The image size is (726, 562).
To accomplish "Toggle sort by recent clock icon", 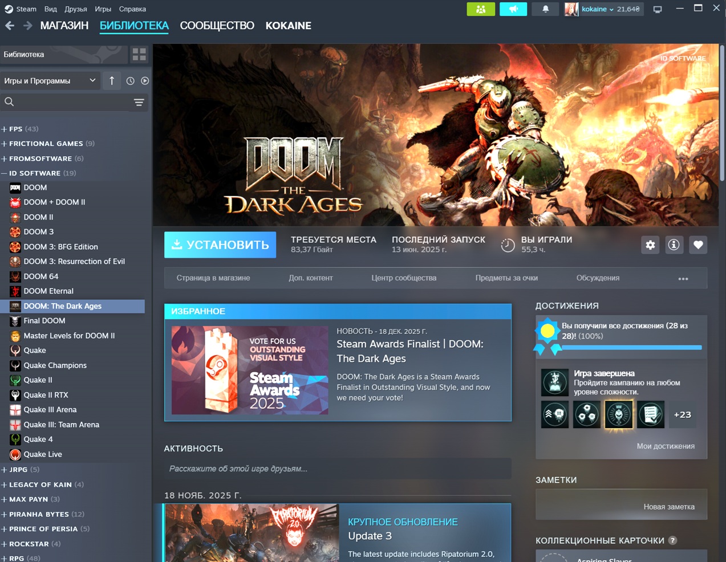I will point(131,81).
